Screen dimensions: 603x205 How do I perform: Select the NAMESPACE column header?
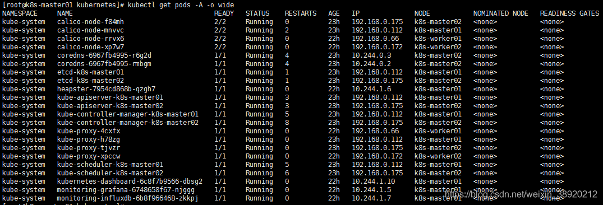20,13
